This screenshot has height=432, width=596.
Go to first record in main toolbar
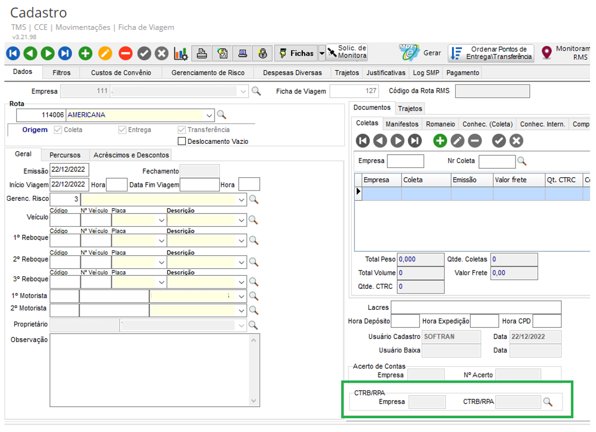click(13, 54)
